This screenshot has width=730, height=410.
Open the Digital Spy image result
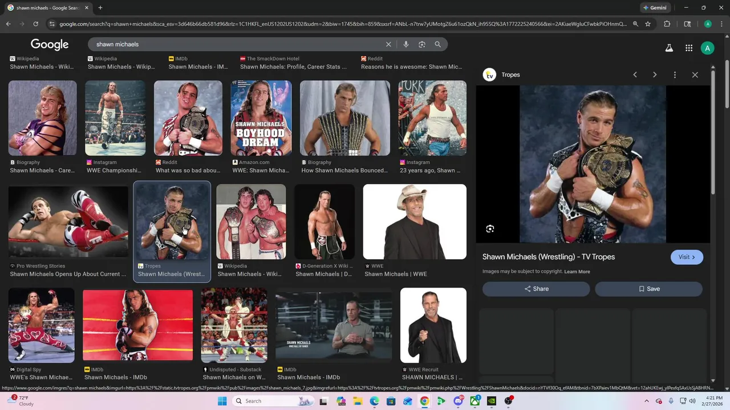[41, 325]
